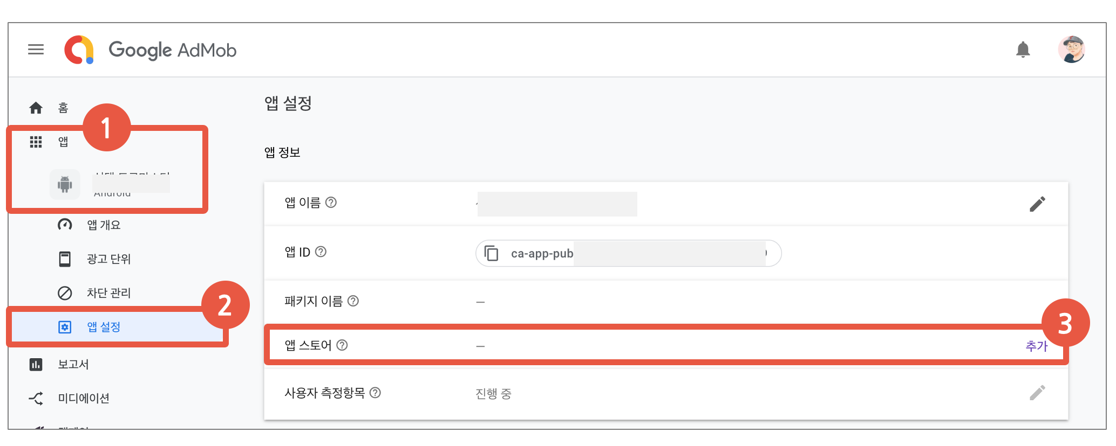Open 앱 section in the sidebar
Viewport: 1116px width, 446px height.
[63, 142]
